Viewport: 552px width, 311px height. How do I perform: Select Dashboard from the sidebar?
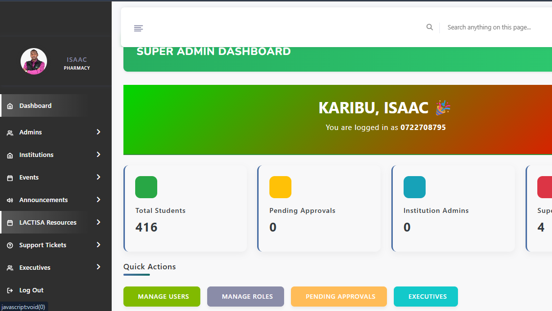[35, 105]
